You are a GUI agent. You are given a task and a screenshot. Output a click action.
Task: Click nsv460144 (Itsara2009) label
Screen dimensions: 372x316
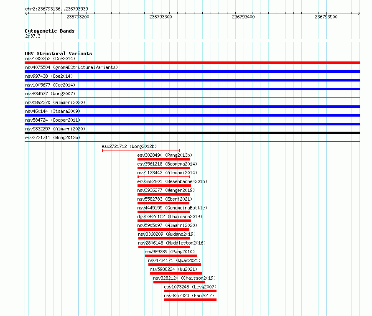pyautogui.click(x=53, y=111)
